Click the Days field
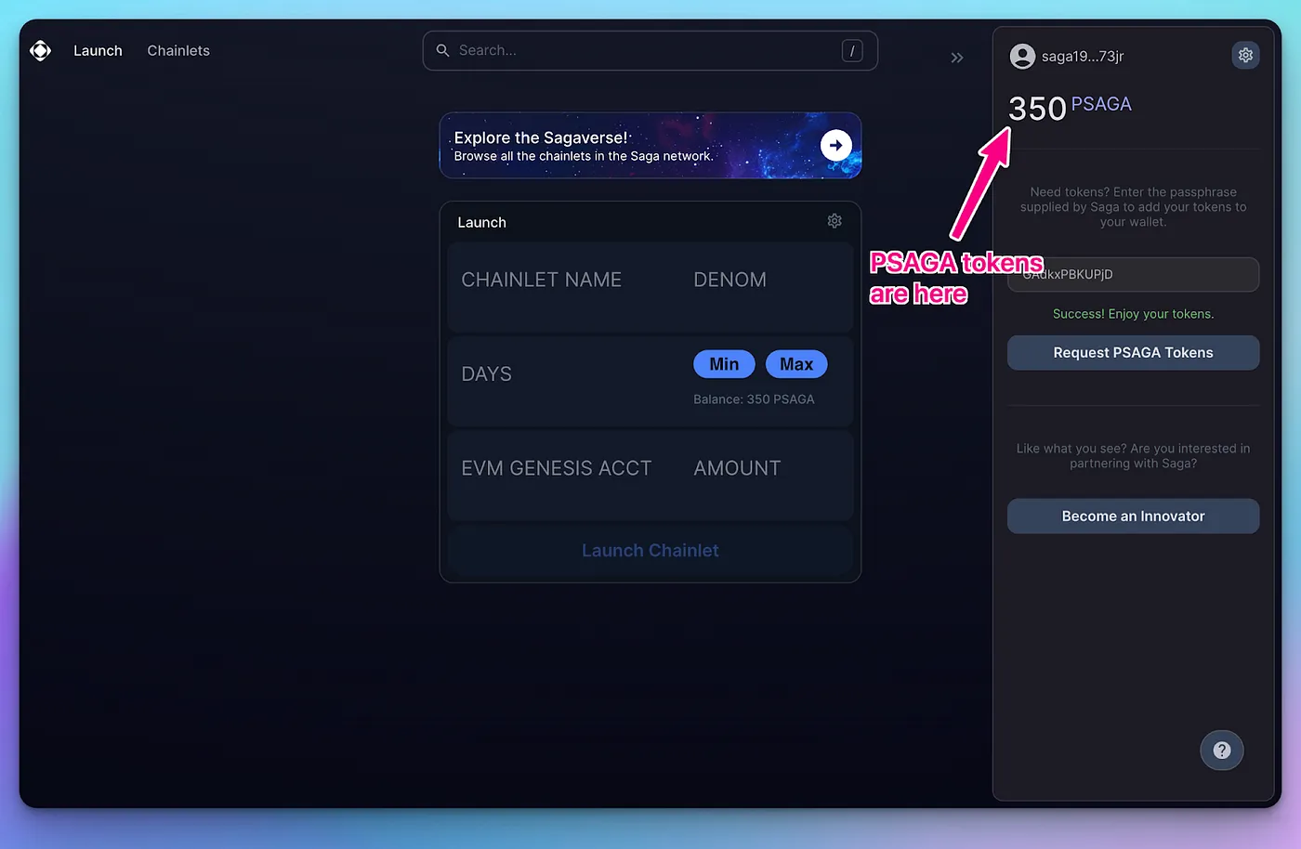This screenshot has height=849, width=1301. point(487,374)
